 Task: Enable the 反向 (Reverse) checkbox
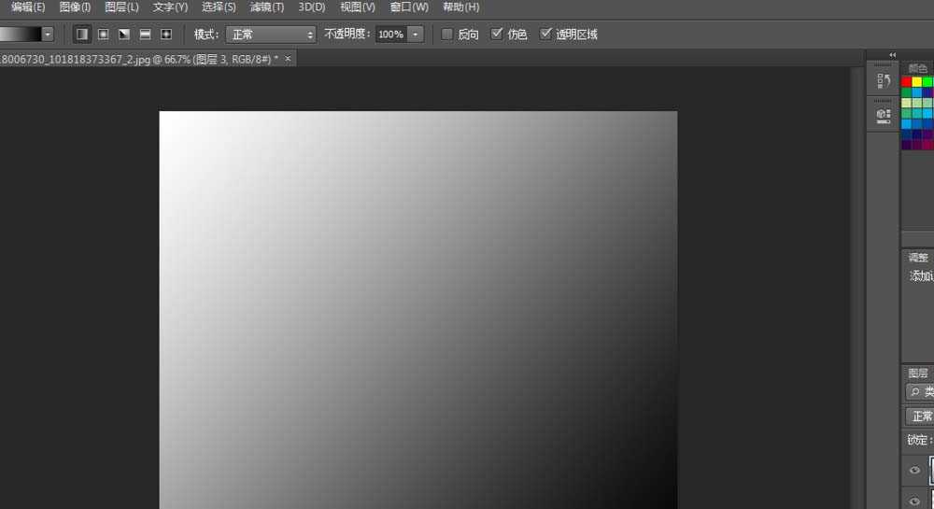tap(447, 35)
